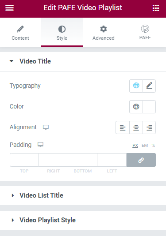Open the PAFE tab
166x236 pixels.
[145, 32]
